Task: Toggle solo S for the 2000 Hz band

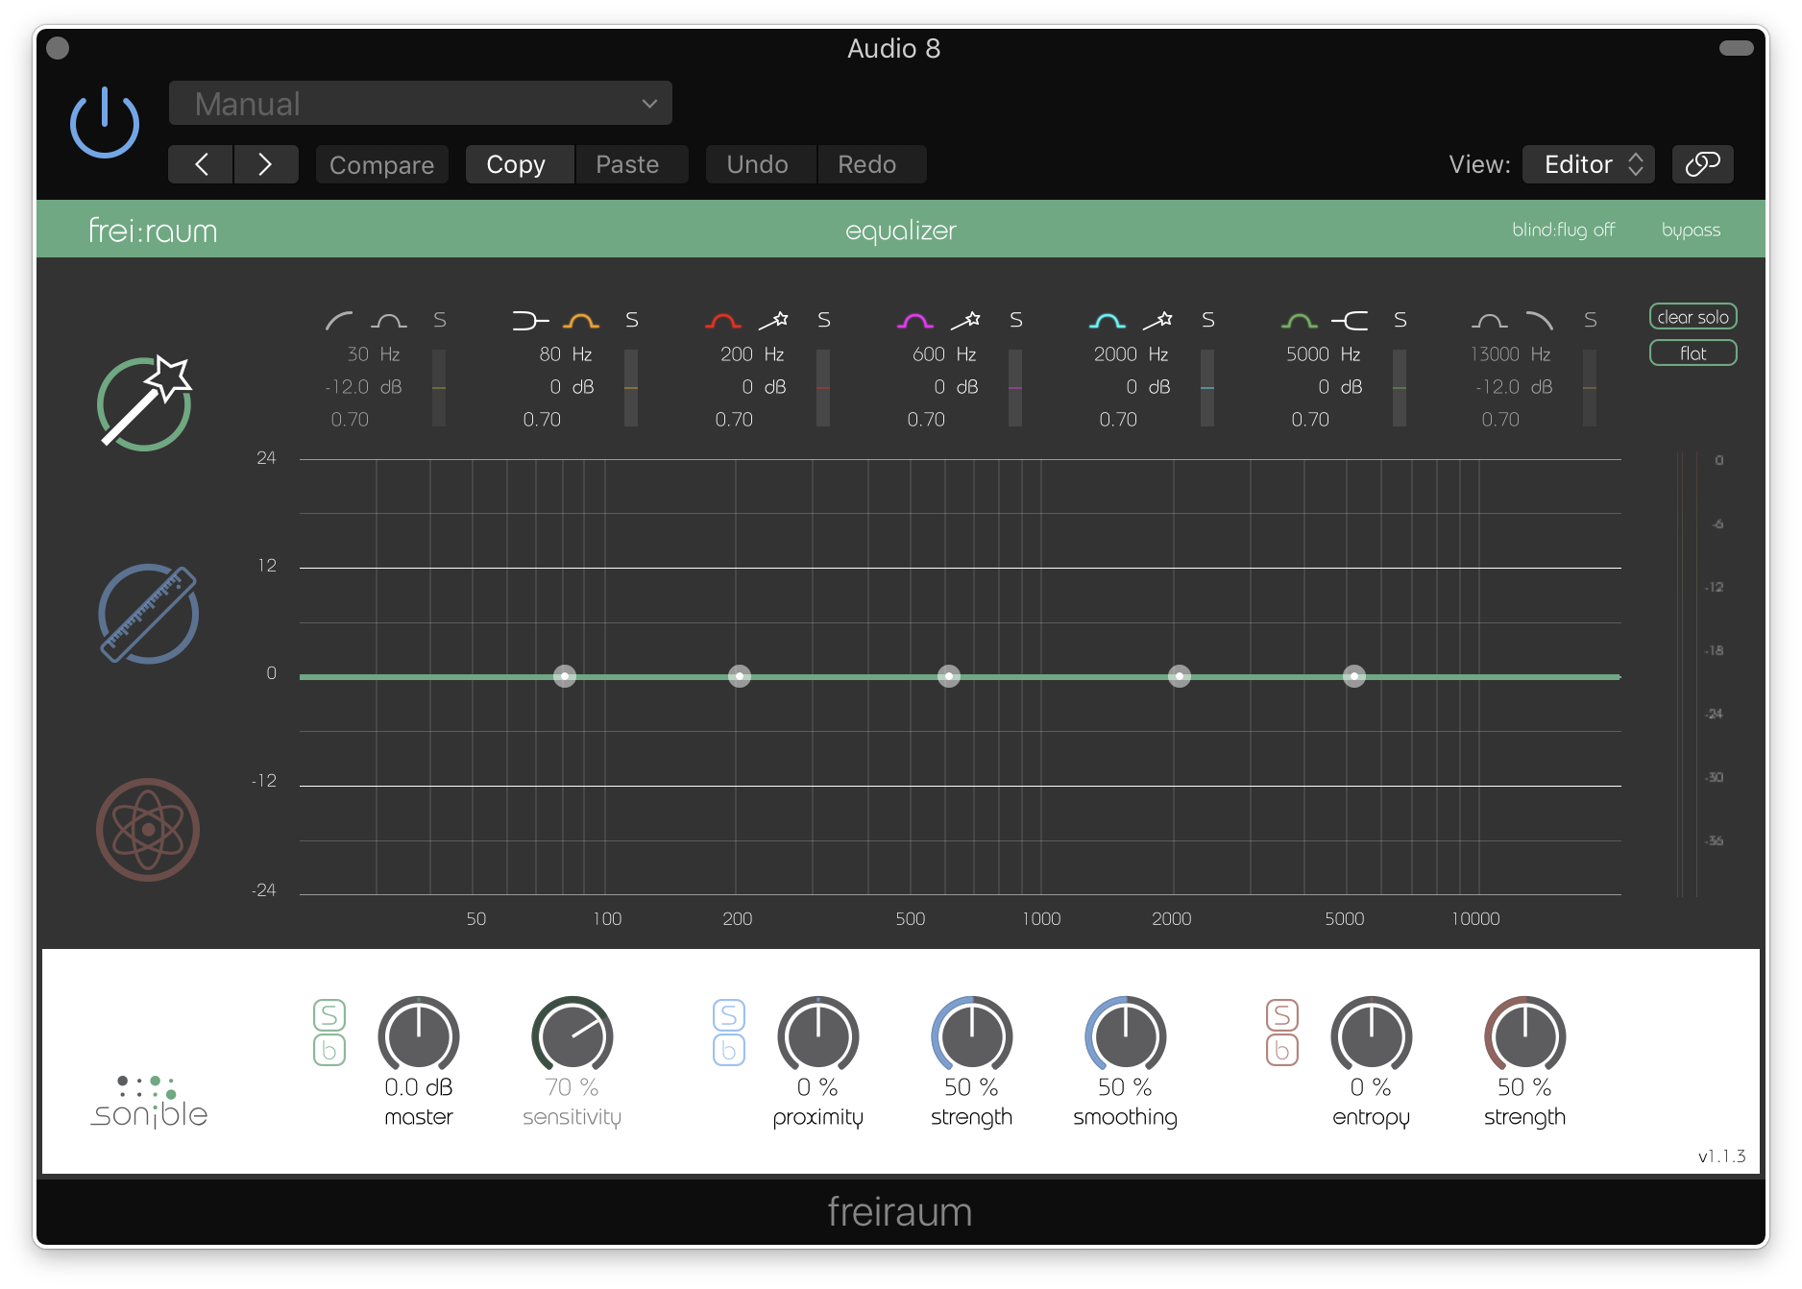Action: (x=1208, y=321)
